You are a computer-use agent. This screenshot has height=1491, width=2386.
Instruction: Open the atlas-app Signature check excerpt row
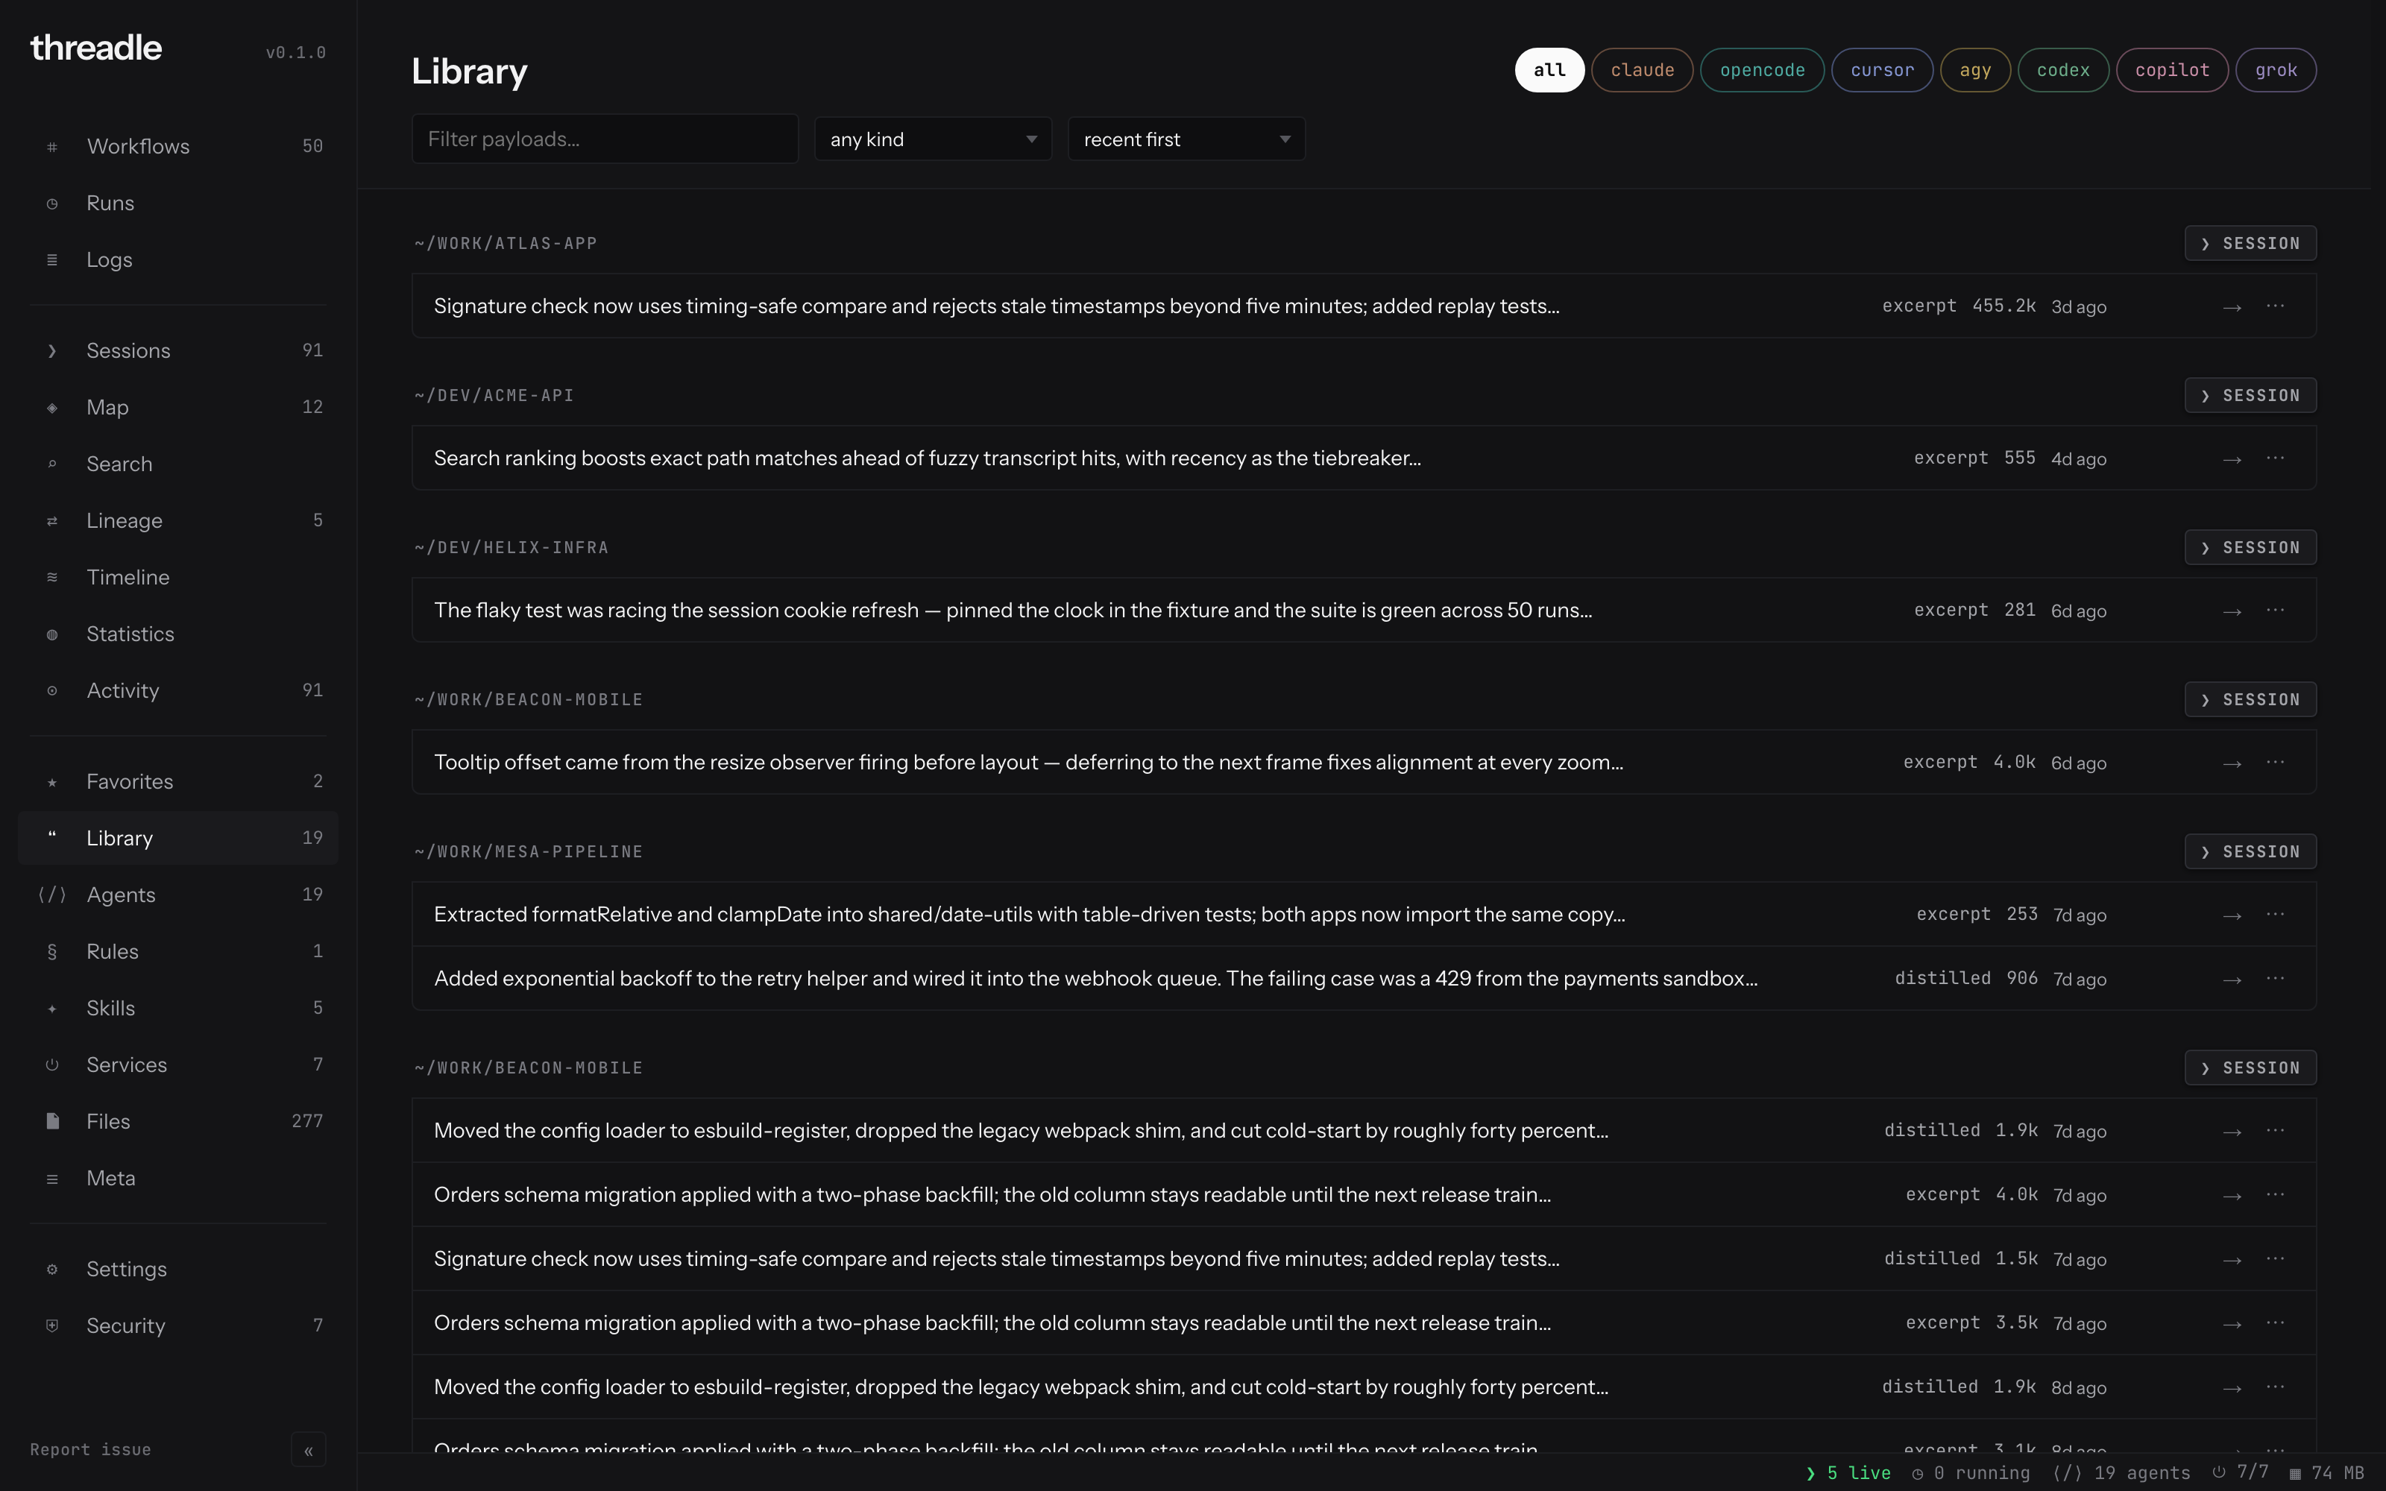tap(1364, 306)
